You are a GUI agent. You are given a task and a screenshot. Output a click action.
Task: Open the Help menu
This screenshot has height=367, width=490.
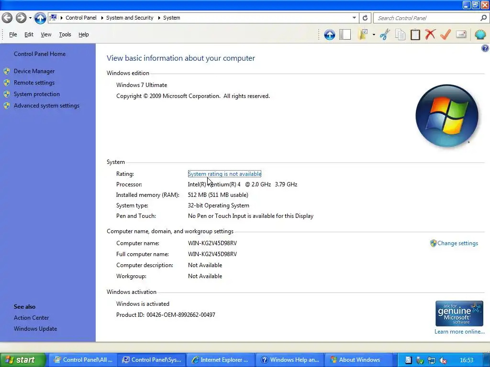(83, 34)
